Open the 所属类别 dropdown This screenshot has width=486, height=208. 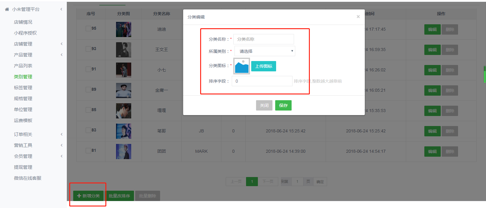[265, 51]
